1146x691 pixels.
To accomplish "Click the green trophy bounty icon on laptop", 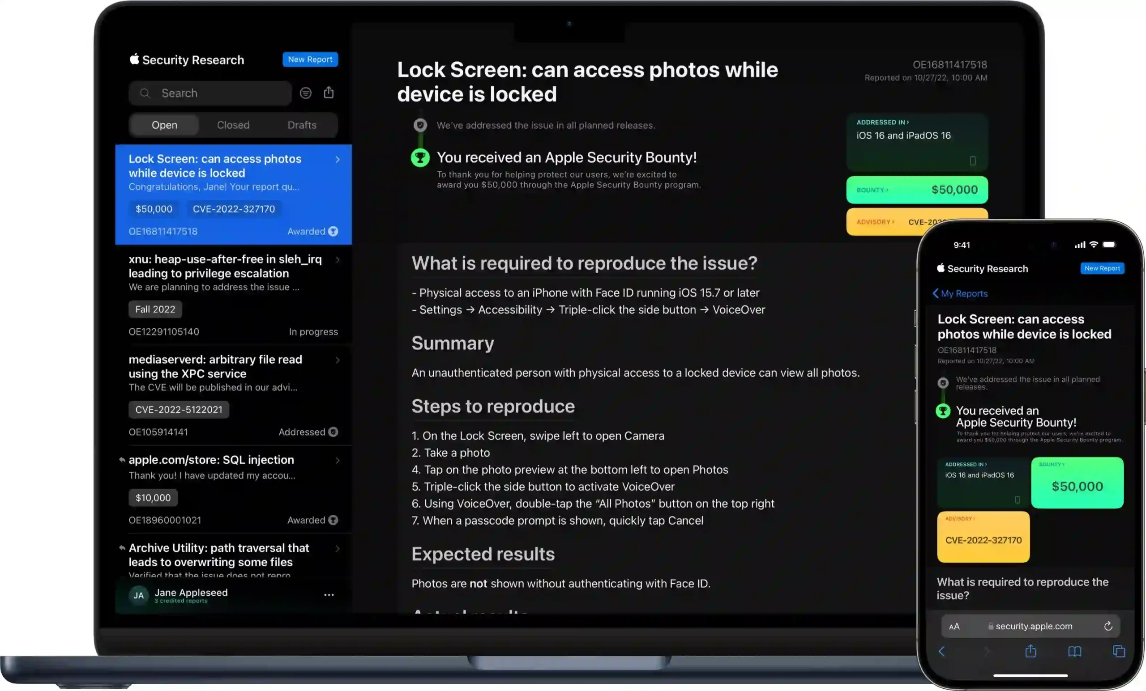I will (420, 158).
